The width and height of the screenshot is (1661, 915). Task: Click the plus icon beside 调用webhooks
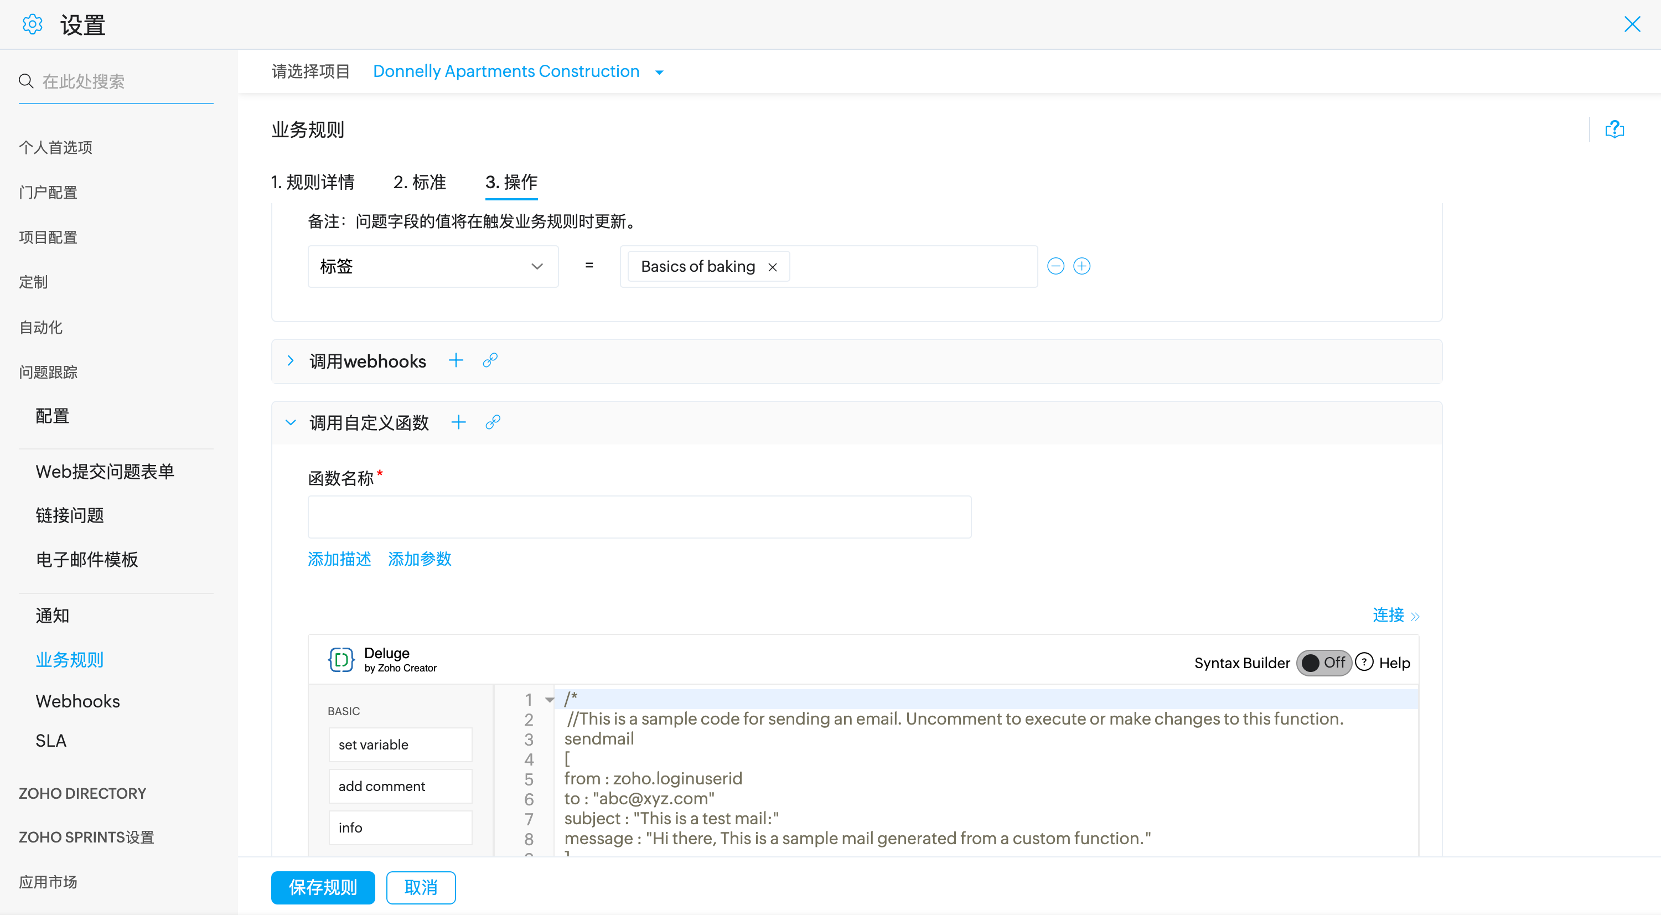click(x=456, y=360)
